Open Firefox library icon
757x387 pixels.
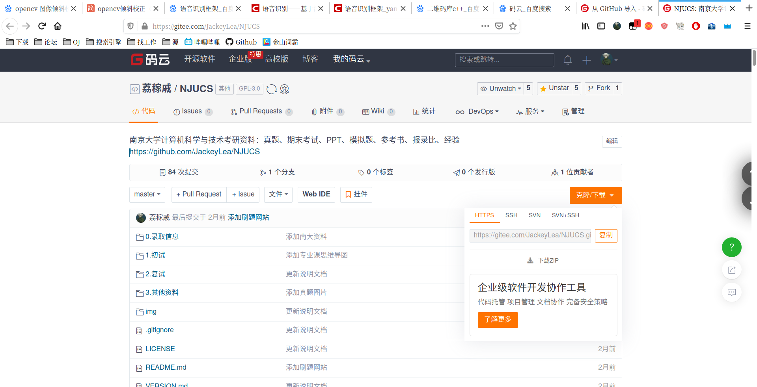(585, 26)
